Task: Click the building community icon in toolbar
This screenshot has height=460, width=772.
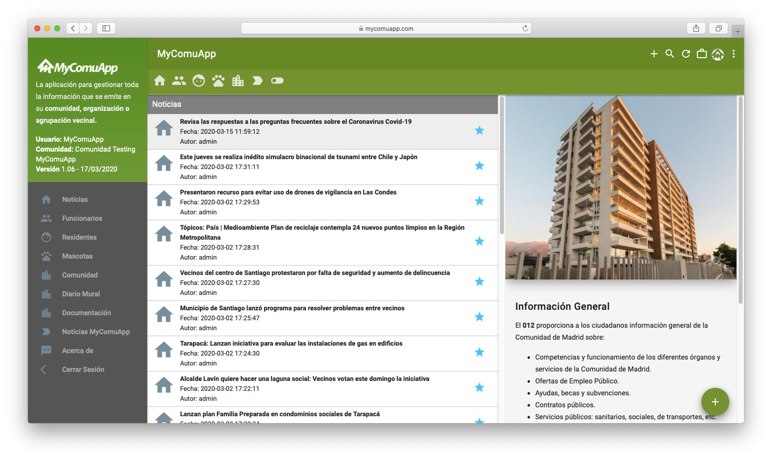Action: click(238, 81)
